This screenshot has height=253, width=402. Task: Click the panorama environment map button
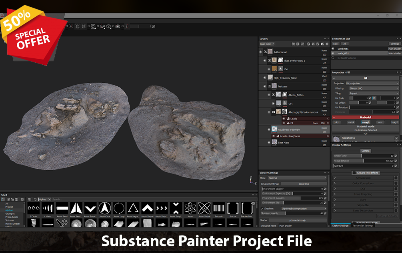(304, 184)
